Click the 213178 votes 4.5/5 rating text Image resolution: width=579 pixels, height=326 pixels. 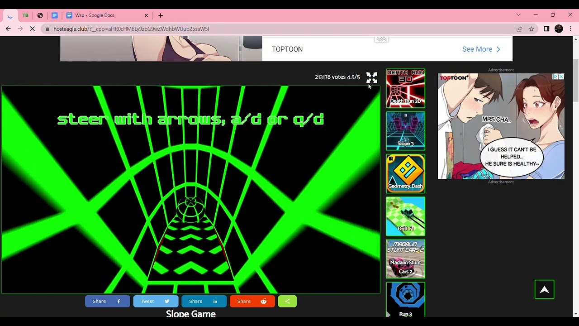(x=337, y=77)
